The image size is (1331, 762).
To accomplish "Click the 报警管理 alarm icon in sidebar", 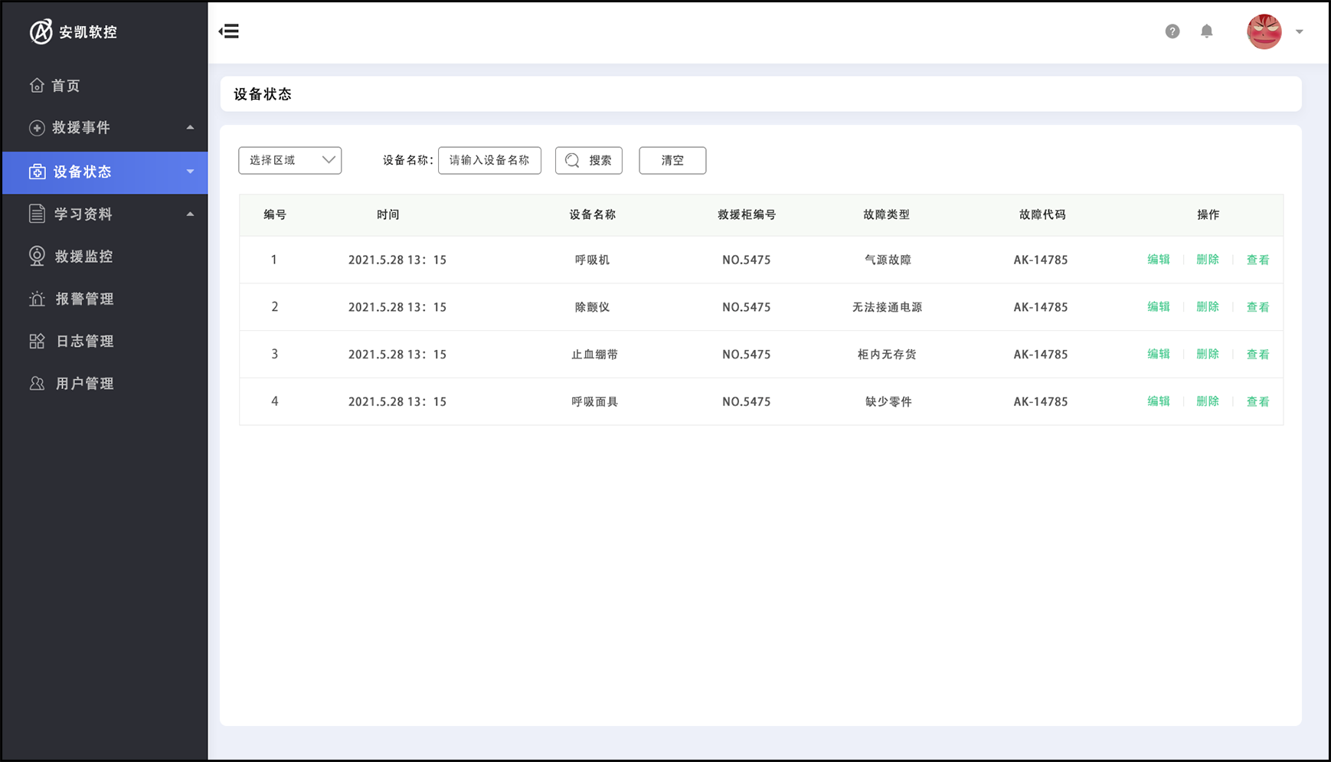I will pos(37,299).
